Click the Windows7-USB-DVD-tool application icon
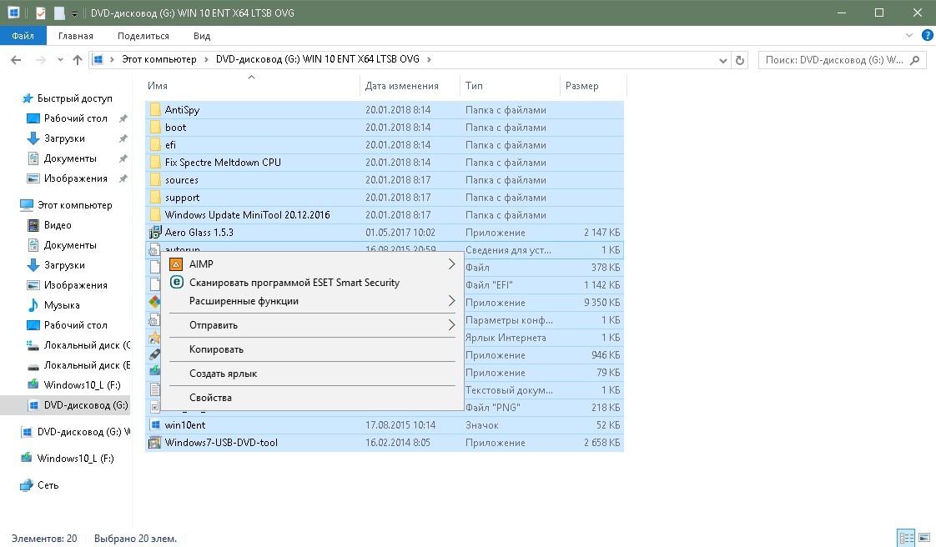 (155, 443)
